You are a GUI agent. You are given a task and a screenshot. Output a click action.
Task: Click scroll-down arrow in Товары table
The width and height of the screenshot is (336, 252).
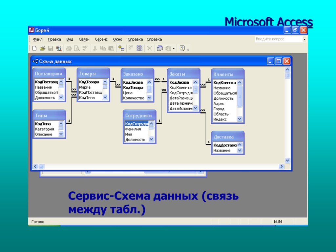pyautogui.click(x=105, y=97)
